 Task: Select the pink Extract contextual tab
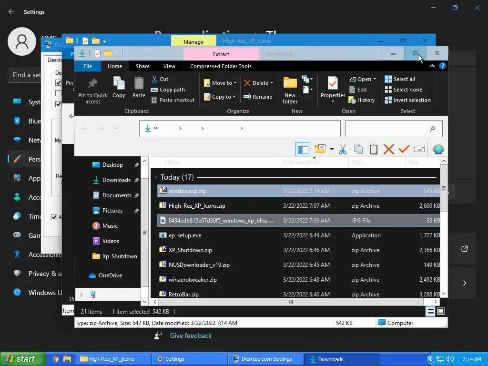221,54
